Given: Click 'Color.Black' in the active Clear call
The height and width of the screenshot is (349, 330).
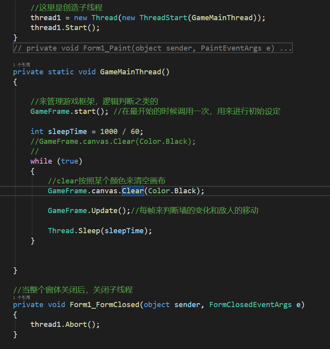Looking at the screenshot, I should [x=172, y=191].
